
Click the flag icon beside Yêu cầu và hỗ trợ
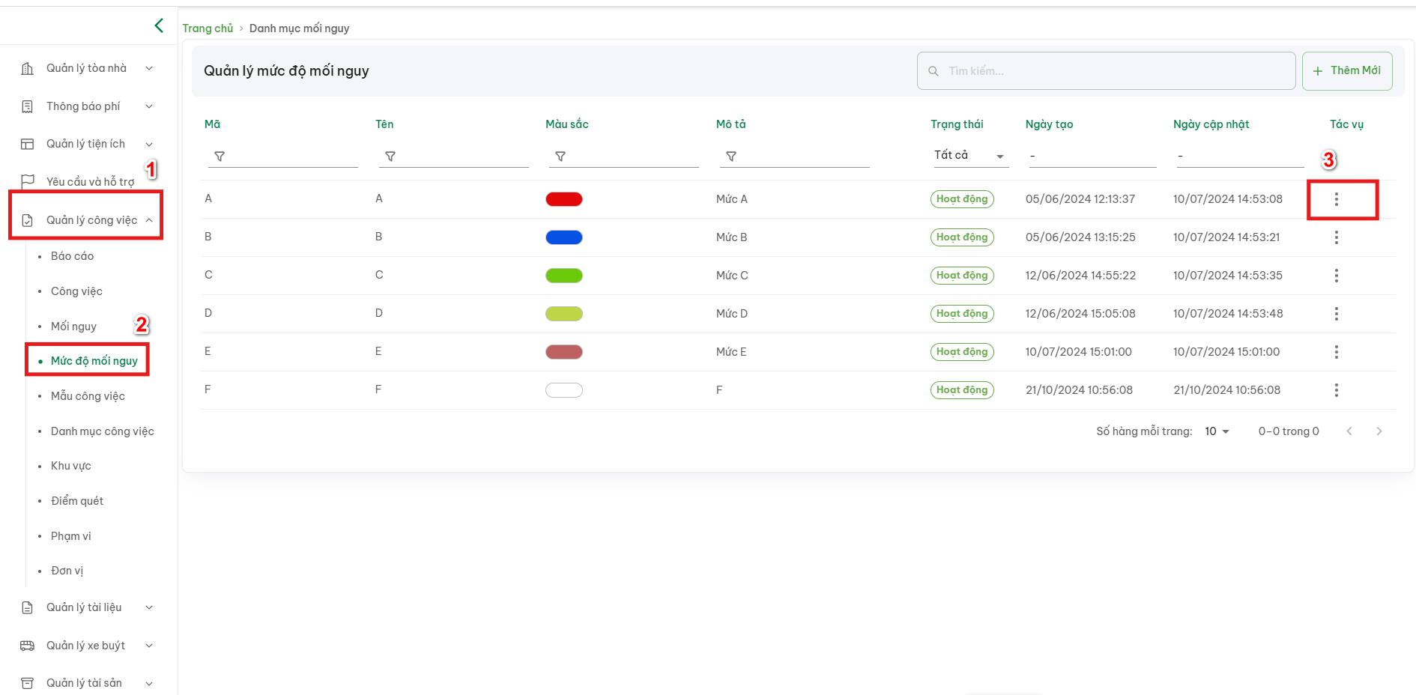tap(28, 181)
